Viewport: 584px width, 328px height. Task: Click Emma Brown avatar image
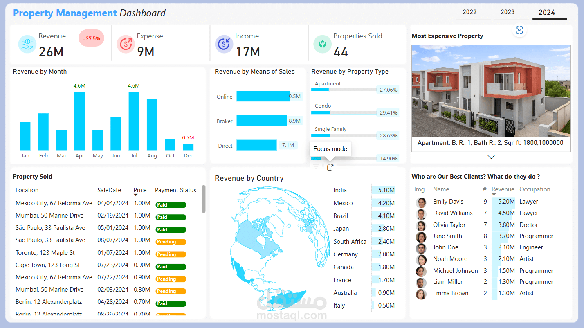(x=421, y=294)
